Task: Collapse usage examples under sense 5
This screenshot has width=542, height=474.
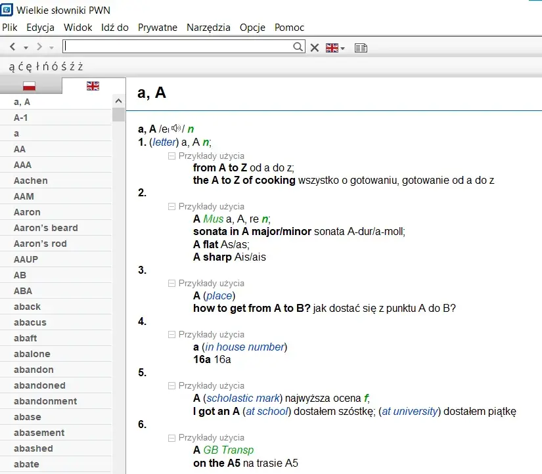Action: [x=171, y=385]
